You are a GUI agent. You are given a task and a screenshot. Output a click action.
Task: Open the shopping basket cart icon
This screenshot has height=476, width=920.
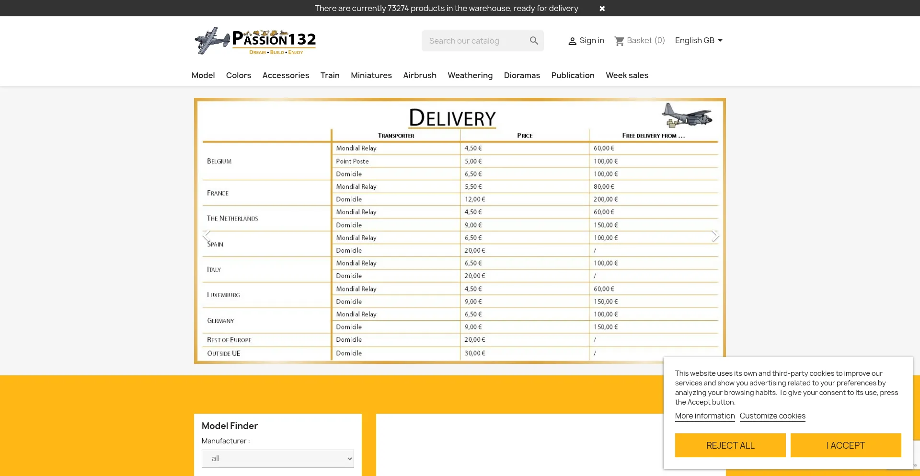(619, 41)
